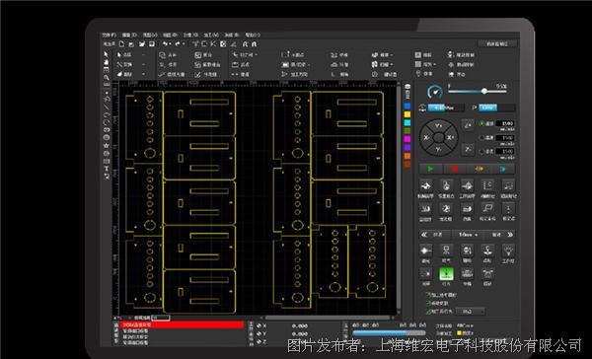Click the X coordinate value 0.000
The width and height of the screenshot is (592, 359).
click(300, 325)
